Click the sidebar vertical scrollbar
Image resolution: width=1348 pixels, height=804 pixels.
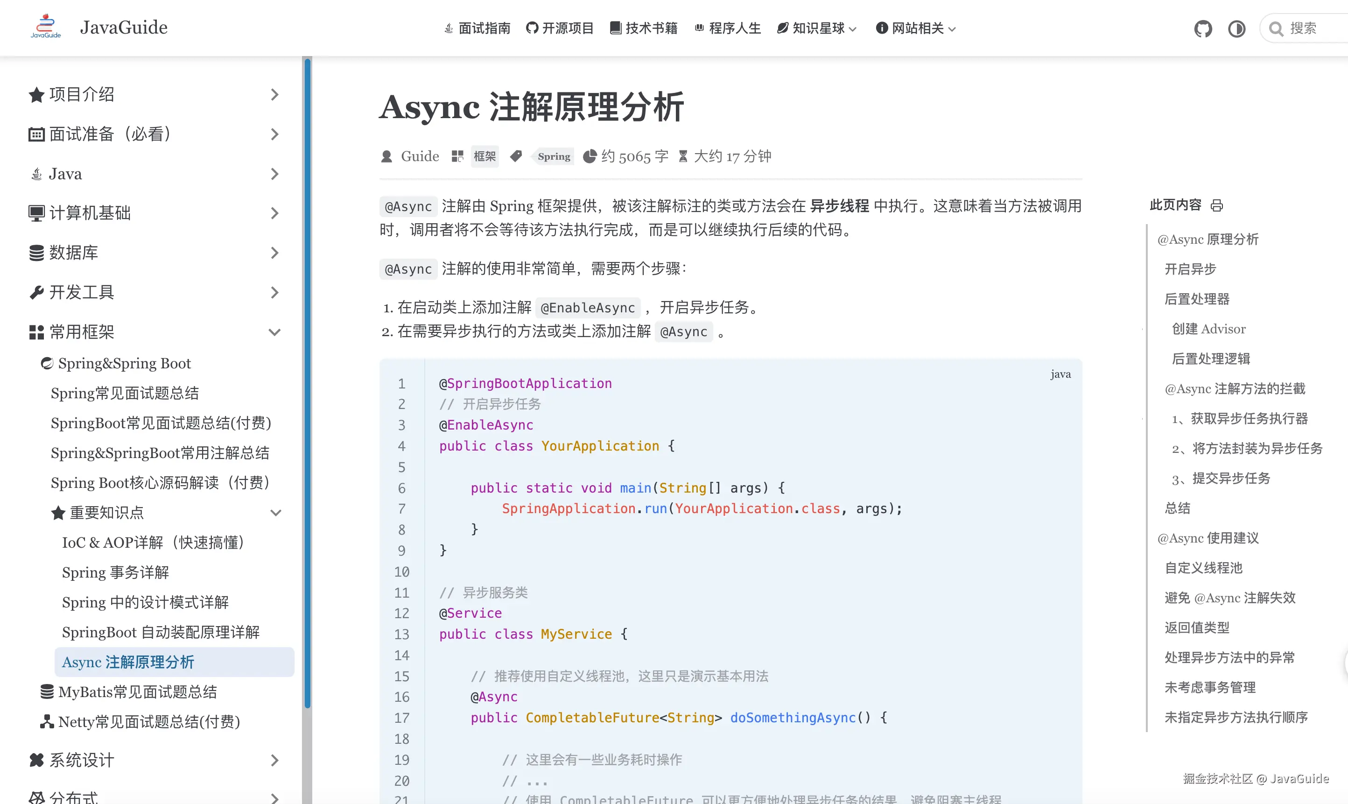tap(307, 379)
